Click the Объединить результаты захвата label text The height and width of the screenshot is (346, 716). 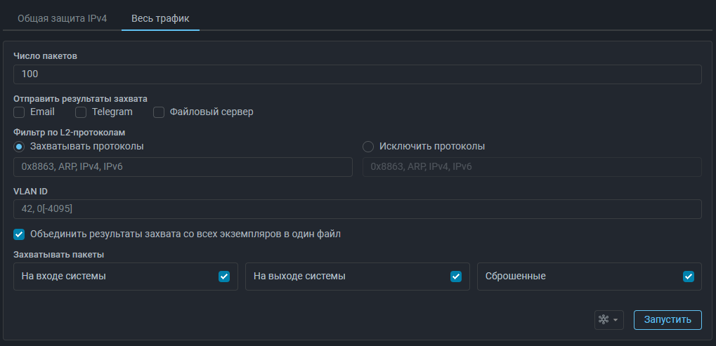pos(185,234)
